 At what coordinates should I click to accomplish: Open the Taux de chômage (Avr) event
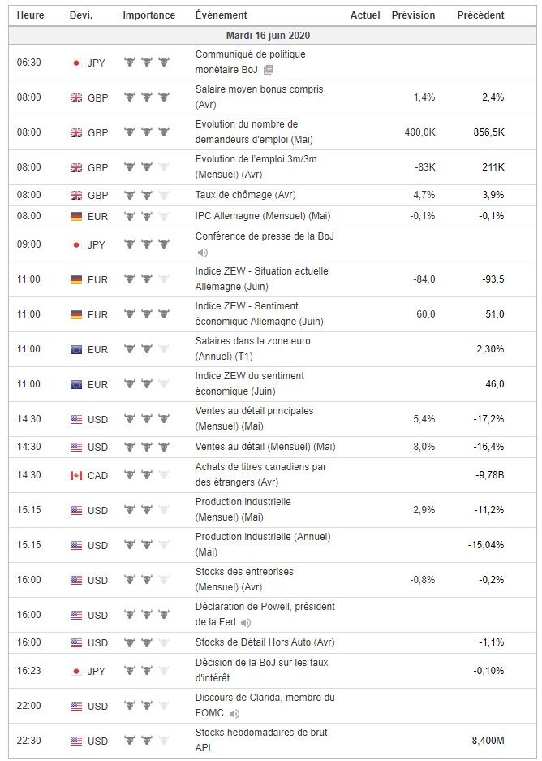pyautogui.click(x=245, y=195)
